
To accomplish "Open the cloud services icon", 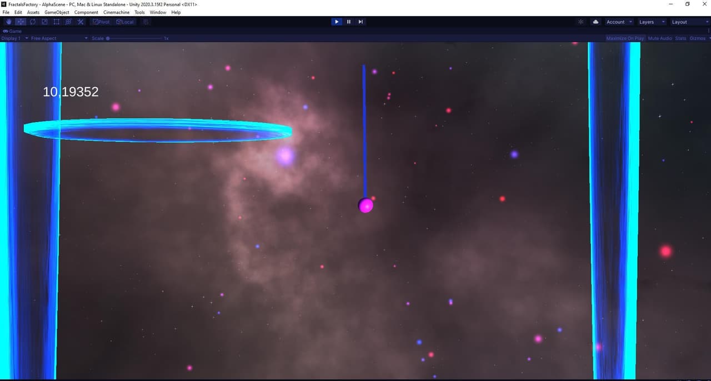I will [x=596, y=22].
